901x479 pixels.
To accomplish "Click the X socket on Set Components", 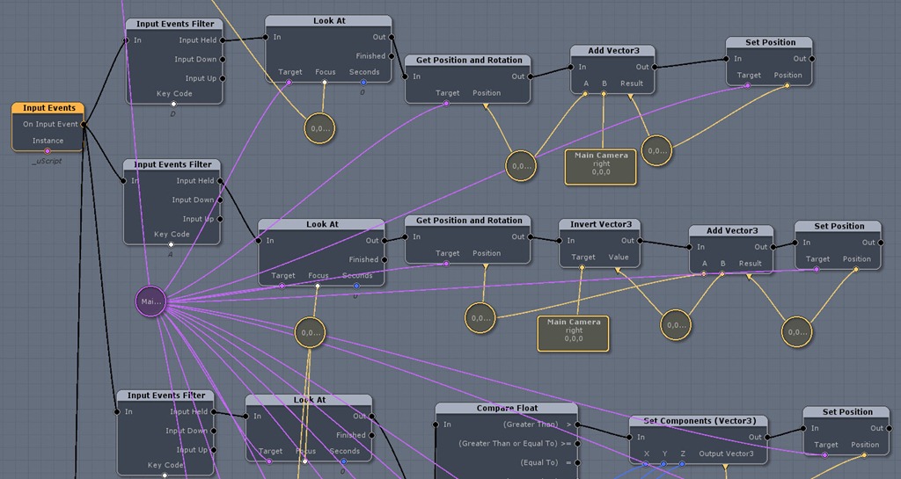I will click(x=647, y=463).
